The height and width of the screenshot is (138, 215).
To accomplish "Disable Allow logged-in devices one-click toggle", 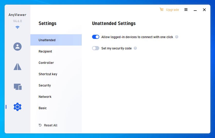I will [96, 37].
